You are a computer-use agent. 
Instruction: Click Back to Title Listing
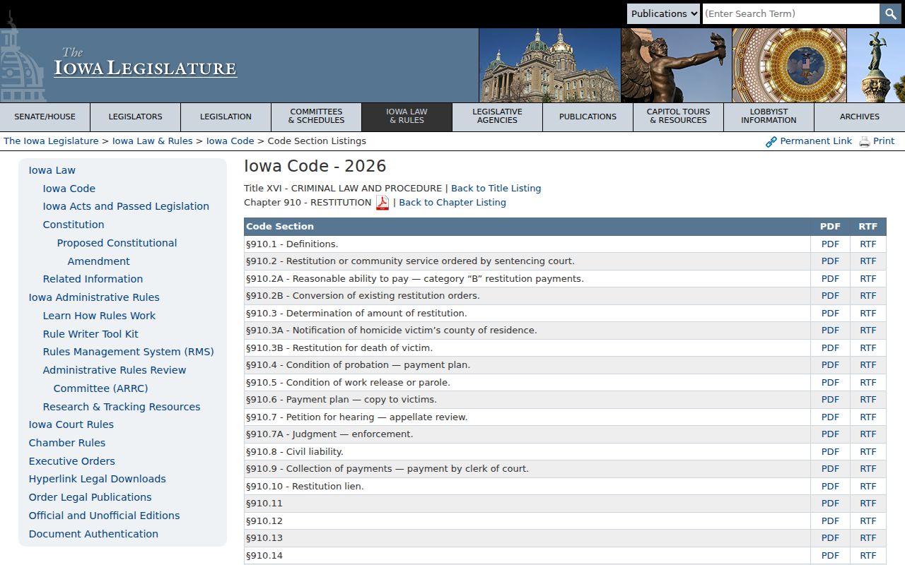pos(496,189)
